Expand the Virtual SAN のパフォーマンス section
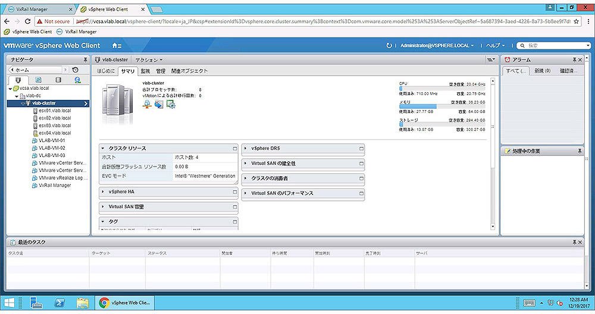Viewport: 595px width, 314px height. [x=246, y=193]
